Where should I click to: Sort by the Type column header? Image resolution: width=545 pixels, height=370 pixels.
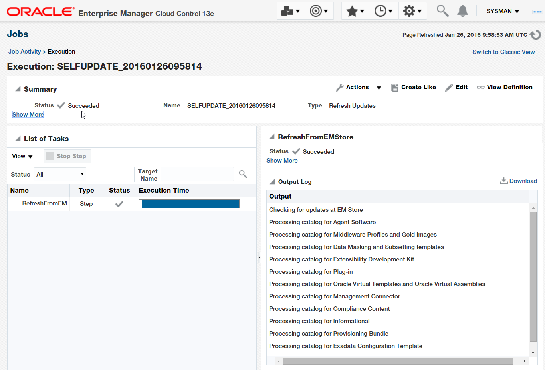[x=86, y=191]
